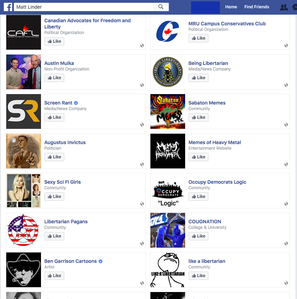Go to Home in the top bar
Screen dimensions: 297x299
tap(231, 7)
